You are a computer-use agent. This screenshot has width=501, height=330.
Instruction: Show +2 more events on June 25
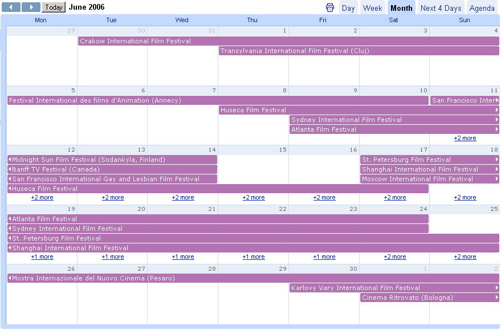click(465, 256)
